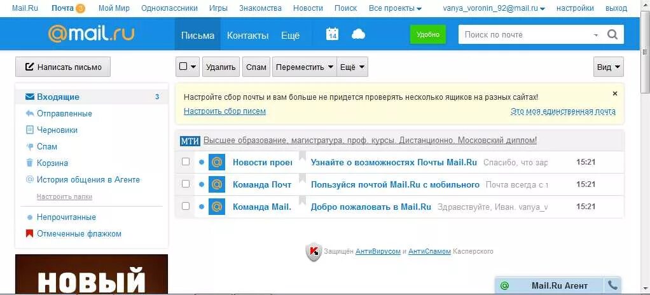Click the @mail.ru logo
Viewport: 650px width, 295px height.
pyautogui.click(x=91, y=34)
